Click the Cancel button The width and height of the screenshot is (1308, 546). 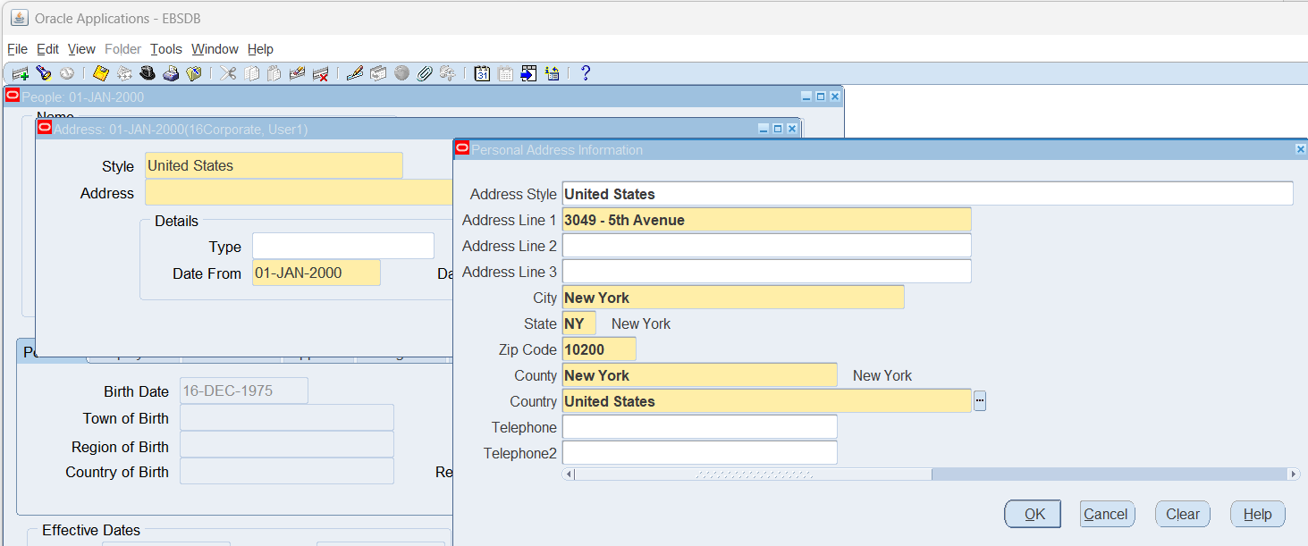point(1106,514)
